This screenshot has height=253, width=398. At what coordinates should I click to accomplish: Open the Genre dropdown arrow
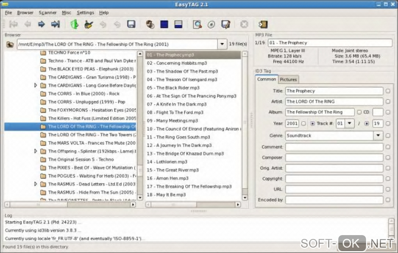[x=378, y=135]
